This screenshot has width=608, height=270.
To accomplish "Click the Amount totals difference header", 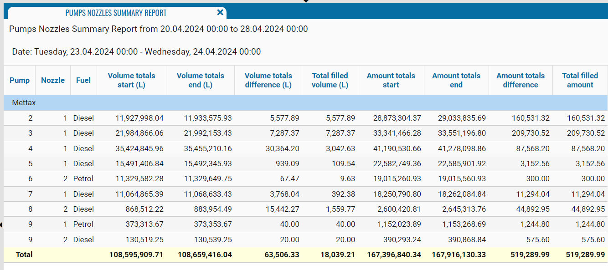I will coord(520,80).
